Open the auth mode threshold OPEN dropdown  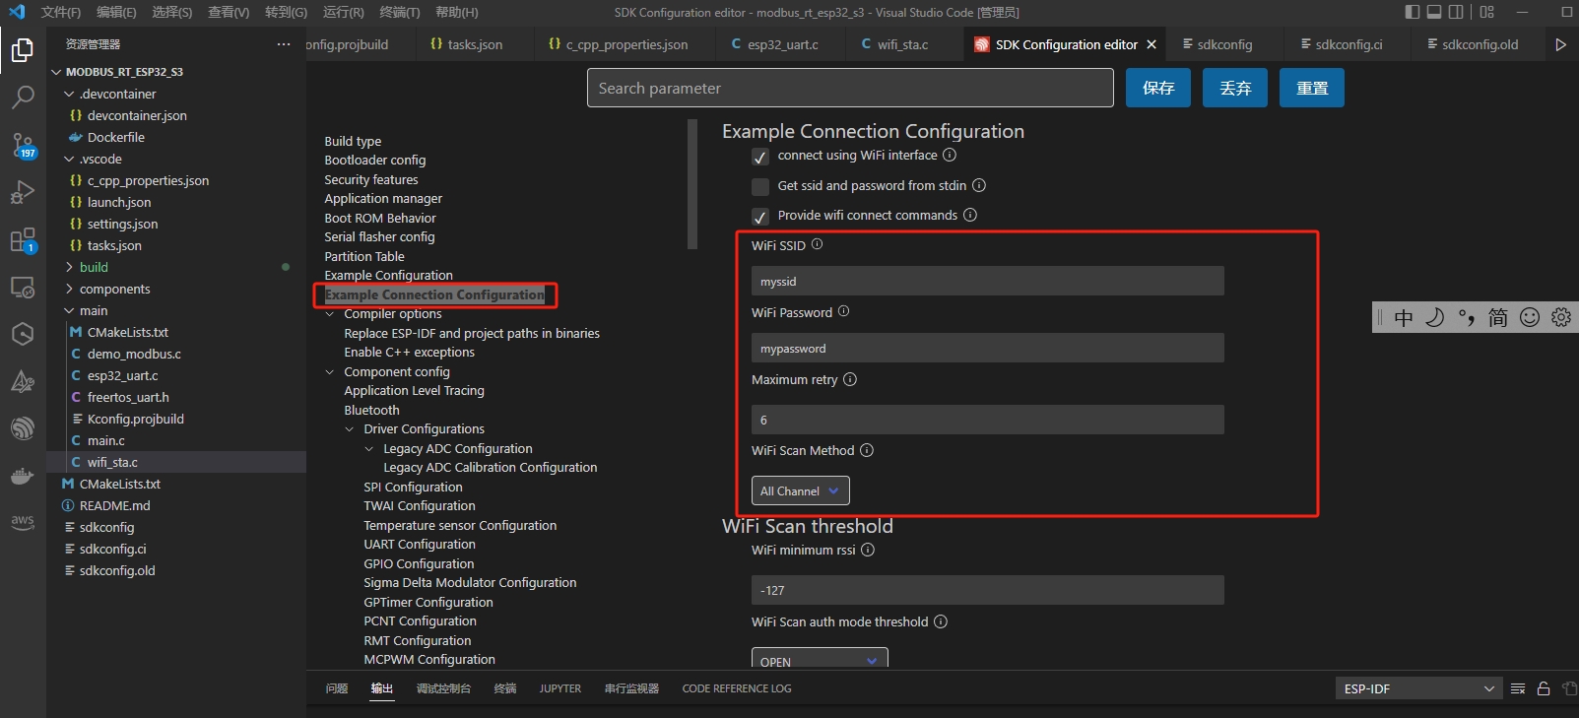(820, 658)
